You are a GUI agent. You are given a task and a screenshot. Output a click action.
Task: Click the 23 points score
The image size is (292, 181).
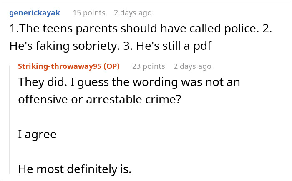[x=149, y=66]
